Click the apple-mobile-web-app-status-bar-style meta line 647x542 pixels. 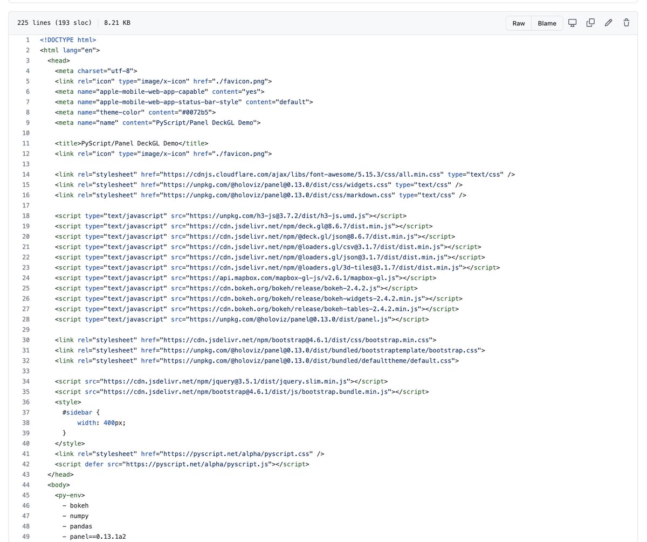[x=184, y=102]
